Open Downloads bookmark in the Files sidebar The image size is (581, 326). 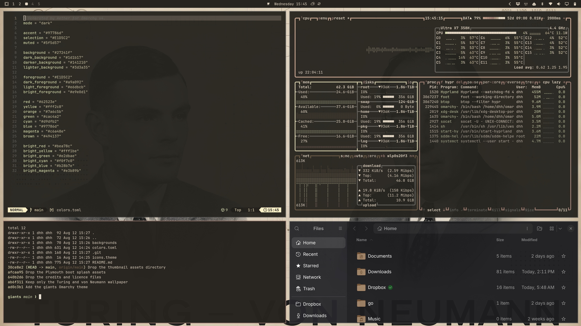[x=319, y=316]
